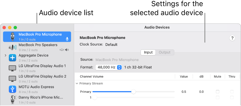Open the 48,000 Hz format dropdown
This screenshot has width=241, height=106.
(108, 67)
